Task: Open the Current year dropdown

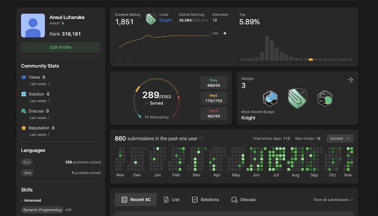Action: pos(340,139)
